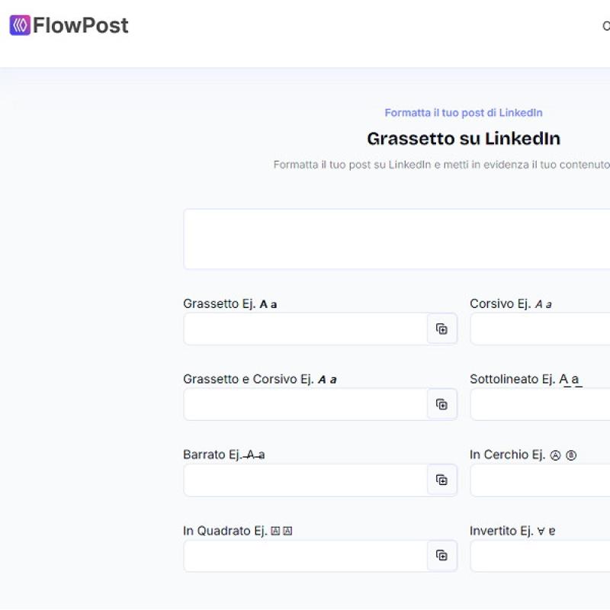Viewport: 610px width, 610px height.
Task: Click the FlowPost purple logo icon
Action: pos(20,26)
